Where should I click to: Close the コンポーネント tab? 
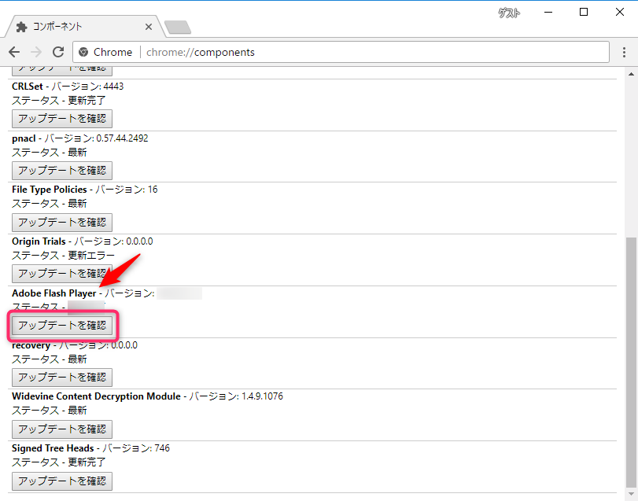[149, 27]
